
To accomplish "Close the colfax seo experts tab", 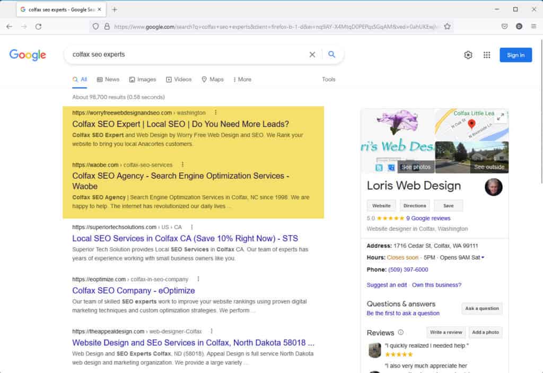I will 99,10.
